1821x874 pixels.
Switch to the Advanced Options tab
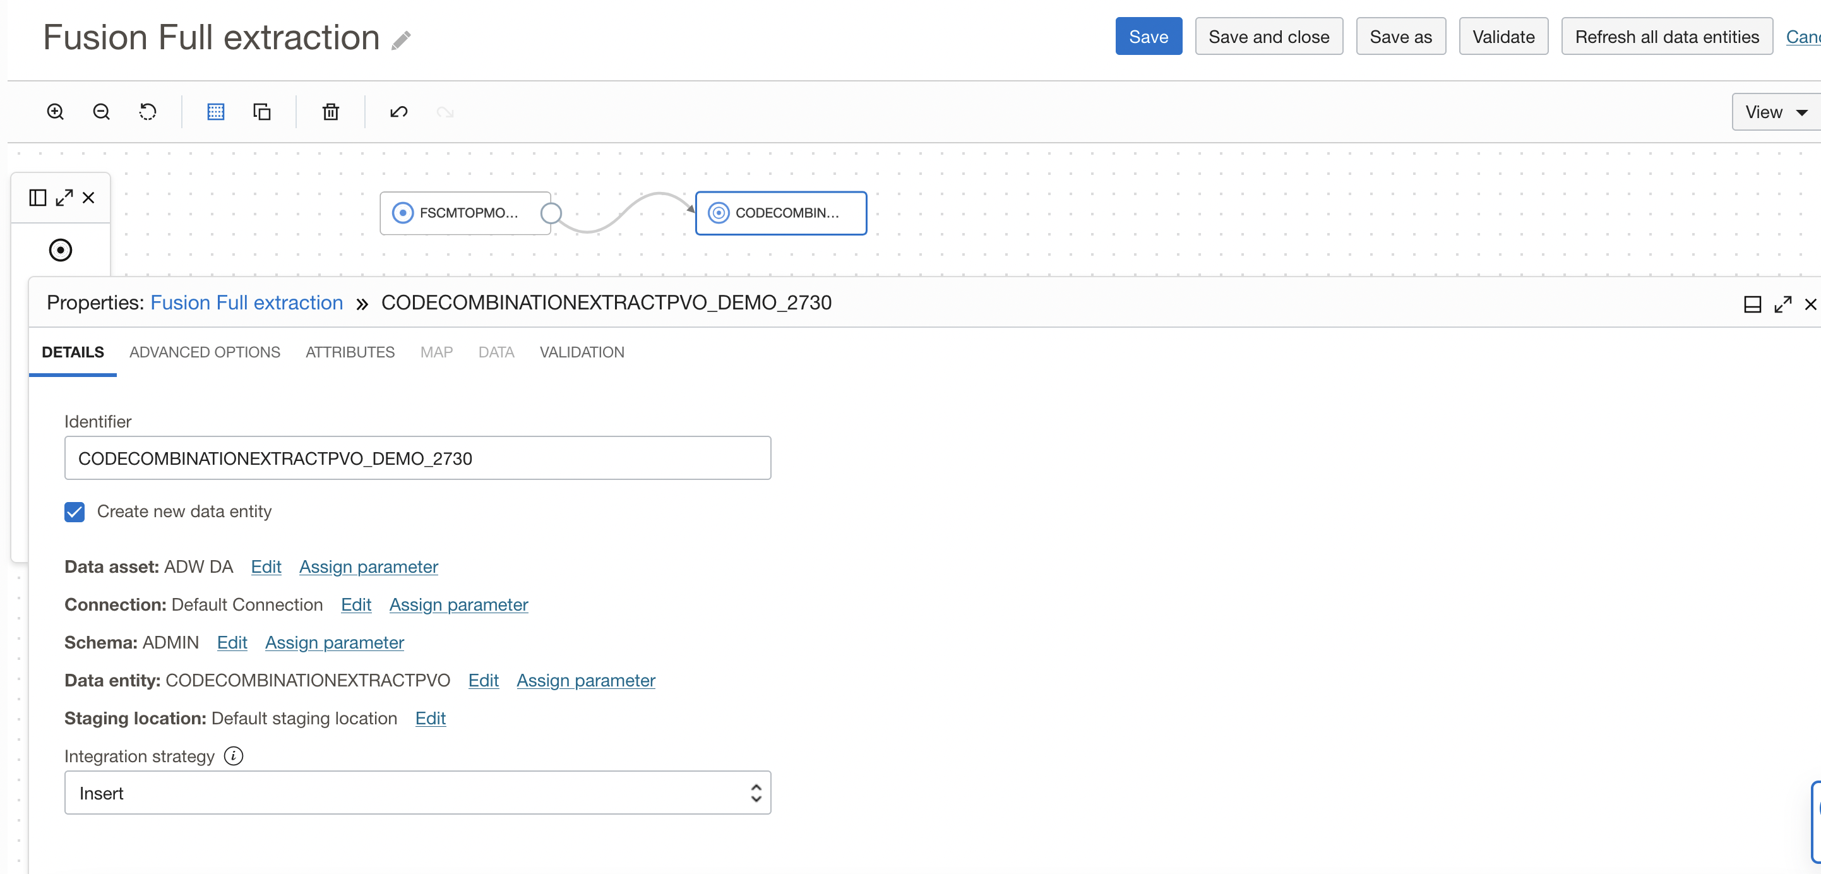click(205, 352)
